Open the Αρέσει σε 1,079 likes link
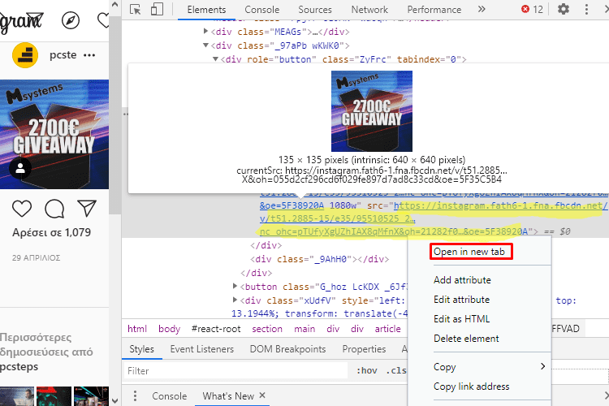The image size is (609, 406). (x=51, y=232)
